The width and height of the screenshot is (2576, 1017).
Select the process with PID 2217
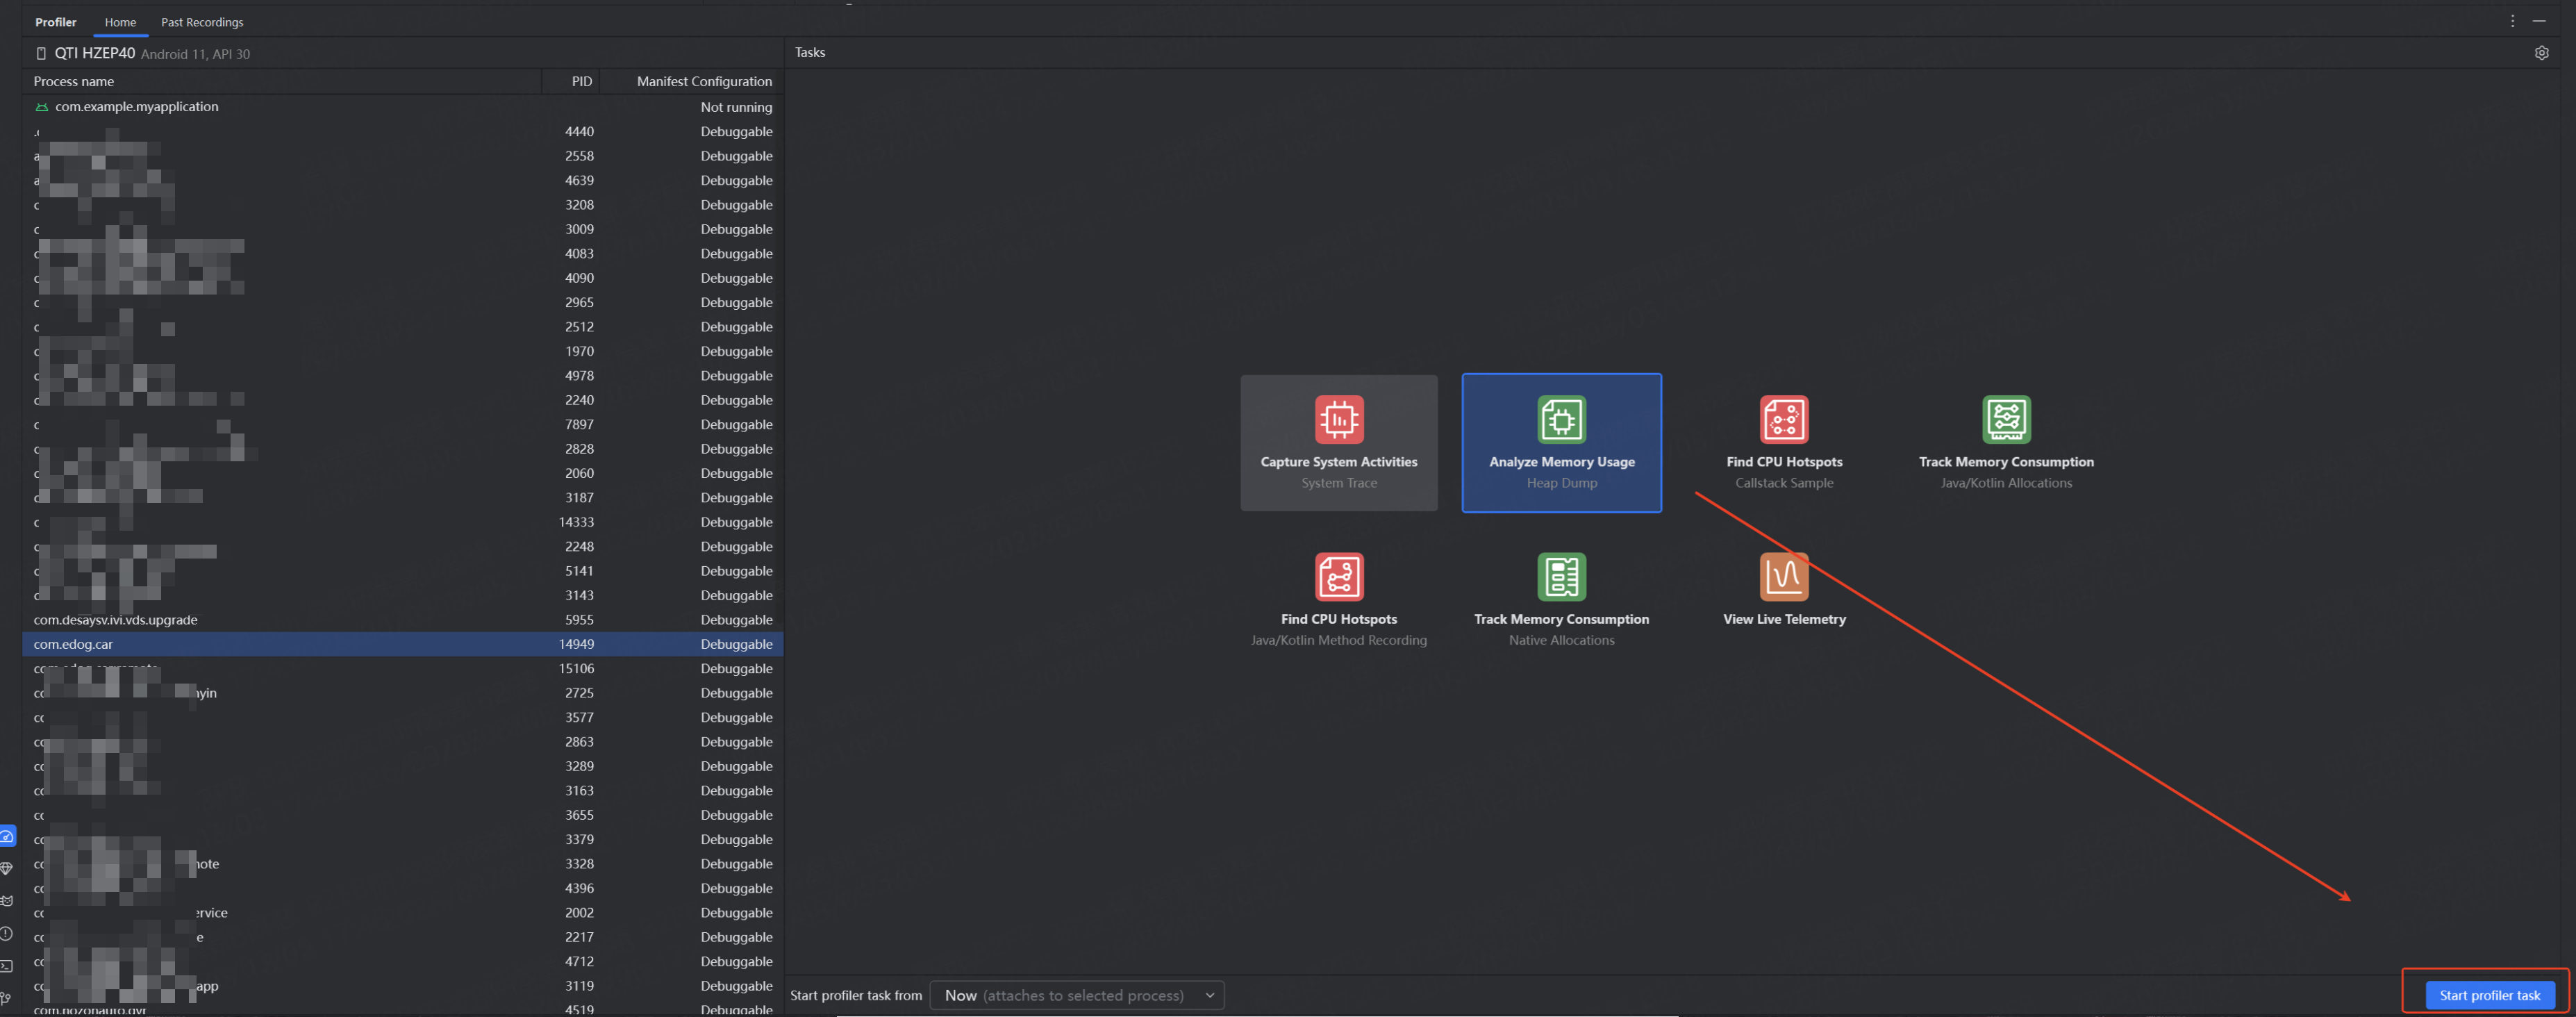pyautogui.click(x=403, y=937)
